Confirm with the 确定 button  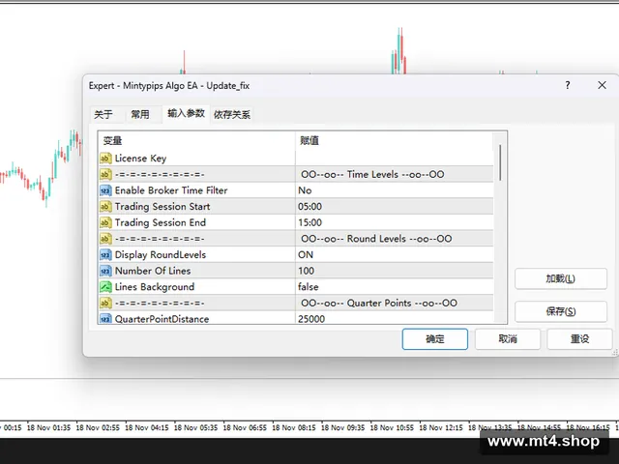435,339
